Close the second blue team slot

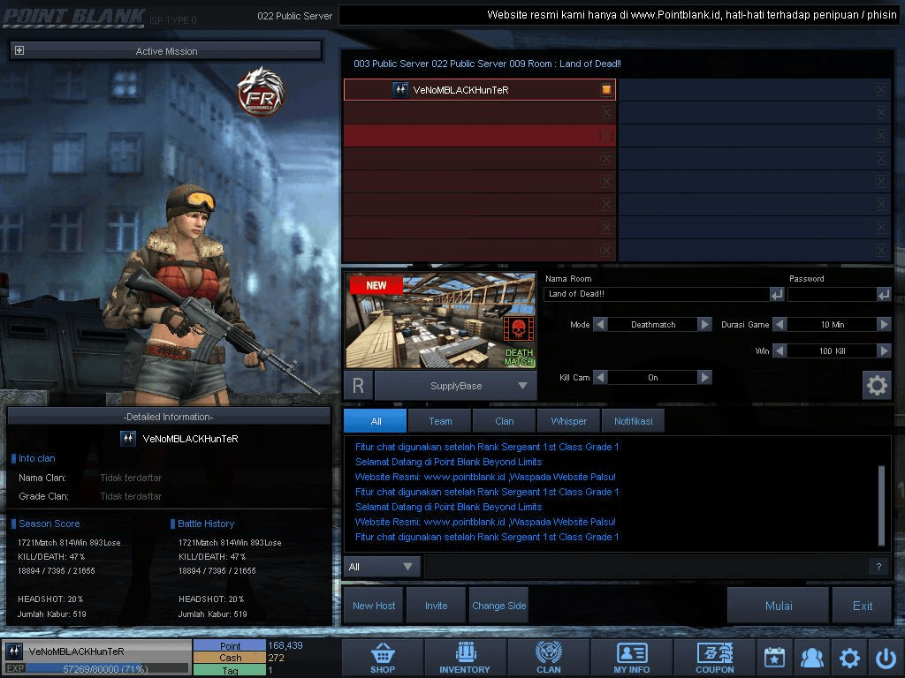881,112
